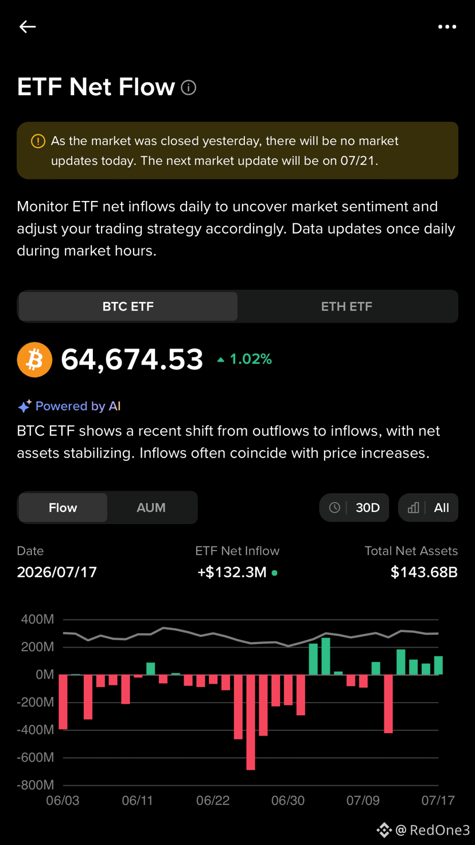Tap the orange Bitcoin logo icon

click(x=34, y=359)
